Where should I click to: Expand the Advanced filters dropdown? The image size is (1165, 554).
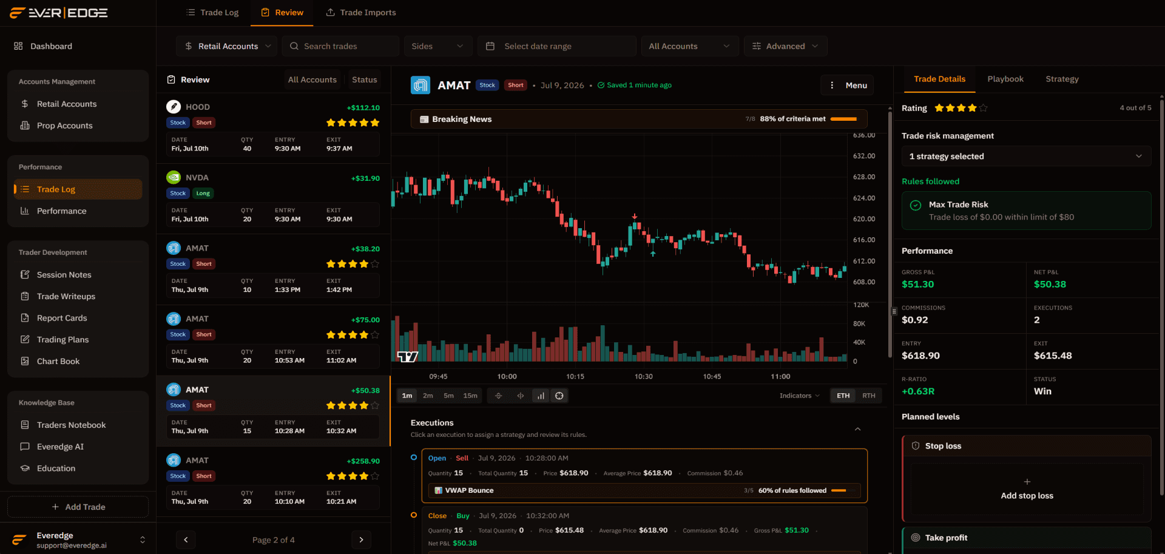point(785,46)
